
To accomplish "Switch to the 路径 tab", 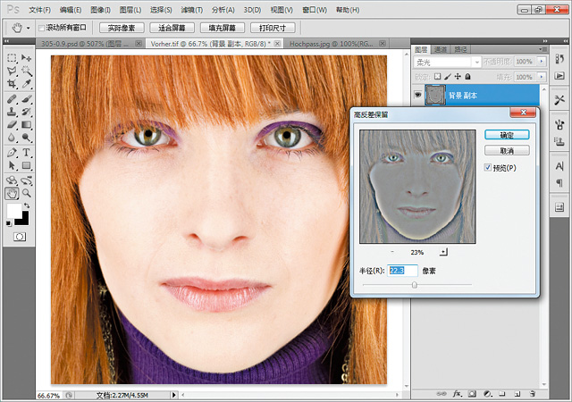I will [460, 49].
